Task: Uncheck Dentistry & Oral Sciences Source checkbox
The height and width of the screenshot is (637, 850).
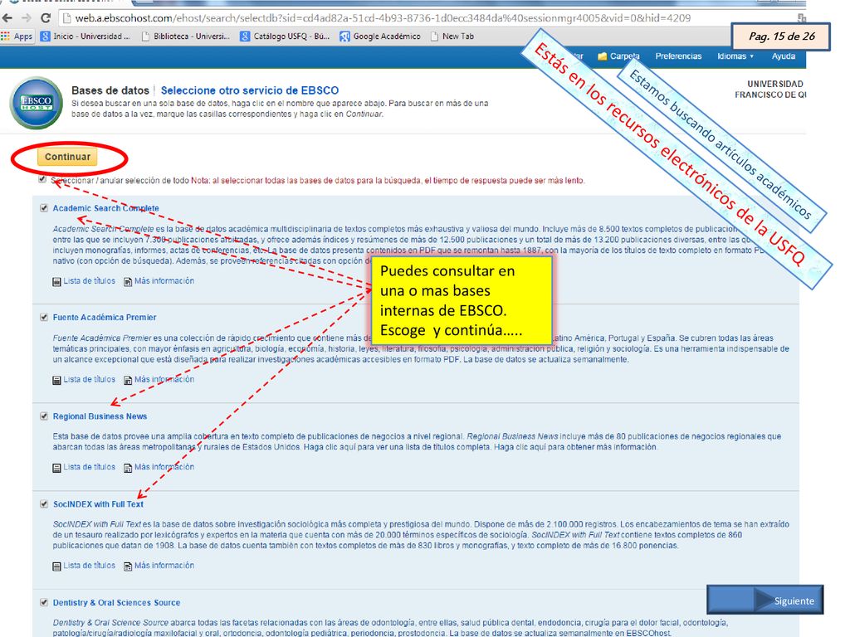Action: pos(44,602)
